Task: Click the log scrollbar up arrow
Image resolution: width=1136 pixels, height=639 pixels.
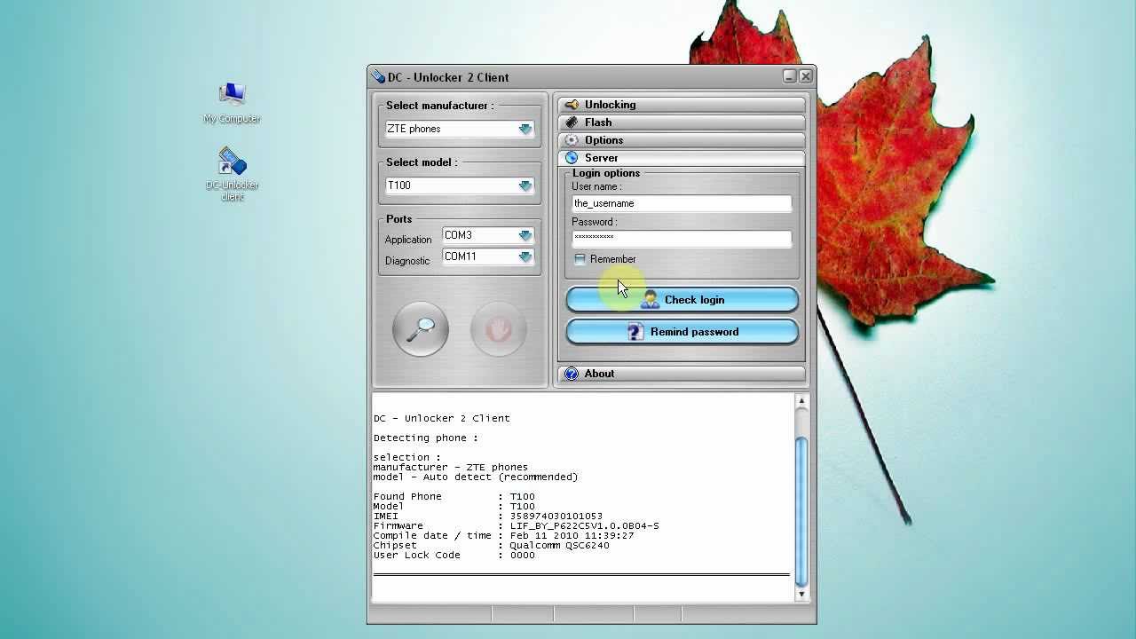Action: click(x=801, y=401)
